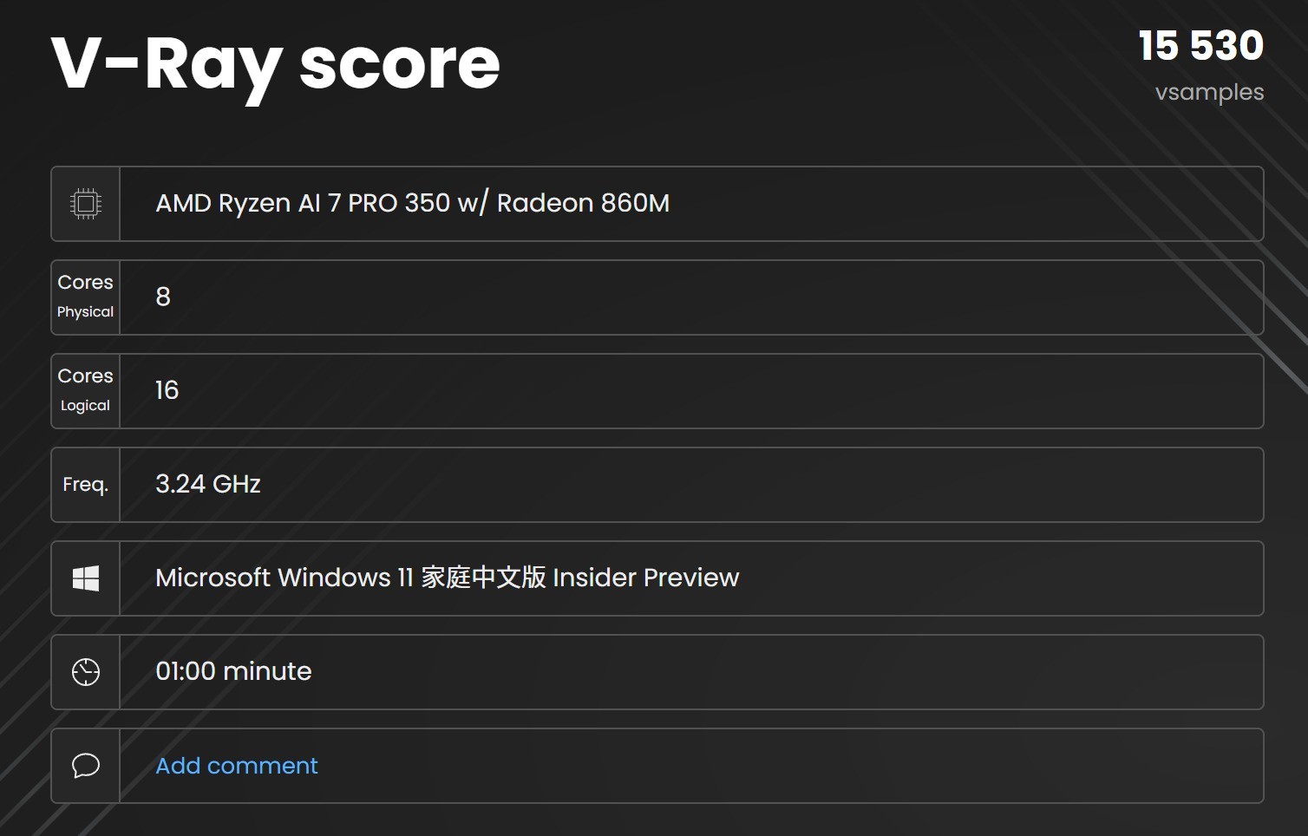1308x836 pixels.
Task: Open the Add comment link
Action: [236, 766]
